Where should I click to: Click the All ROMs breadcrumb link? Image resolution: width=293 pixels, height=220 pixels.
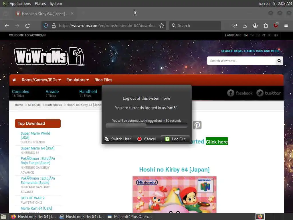(x=34, y=105)
